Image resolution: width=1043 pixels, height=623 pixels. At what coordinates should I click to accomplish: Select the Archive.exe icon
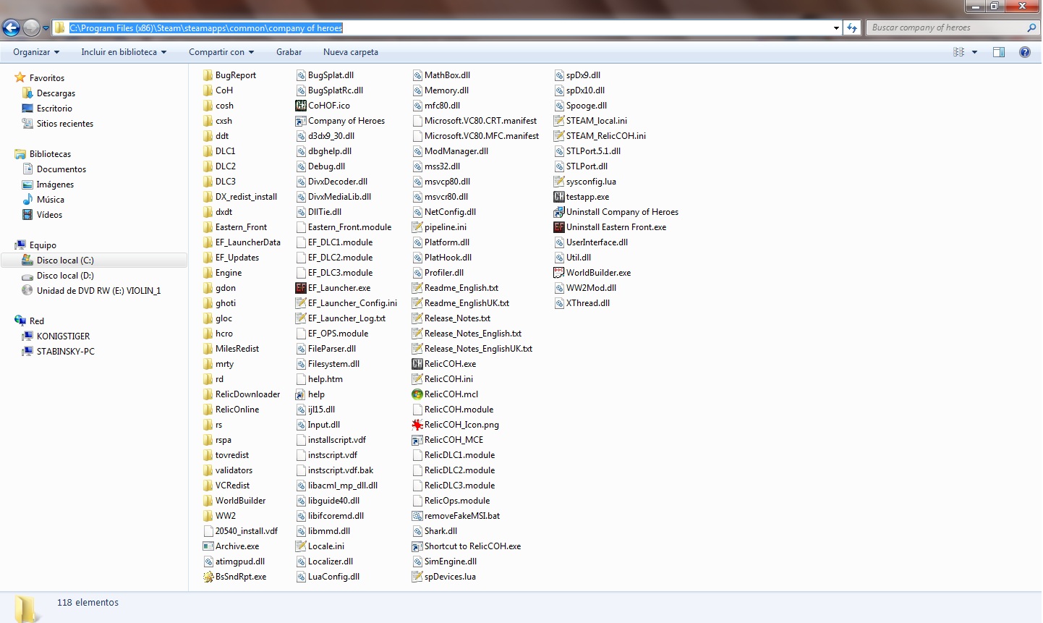pos(208,546)
